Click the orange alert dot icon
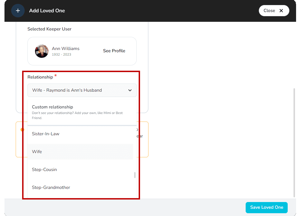 pyautogui.click(x=22, y=130)
